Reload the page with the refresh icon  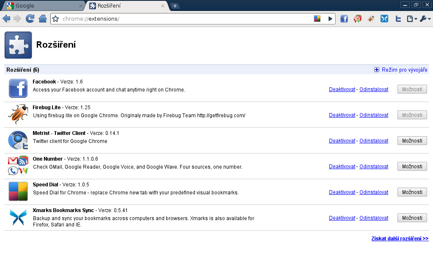[x=30, y=19]
